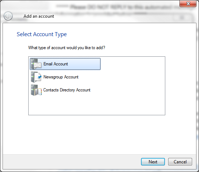Click the server tower beside Contacts Directory

(x=33, y=90)
